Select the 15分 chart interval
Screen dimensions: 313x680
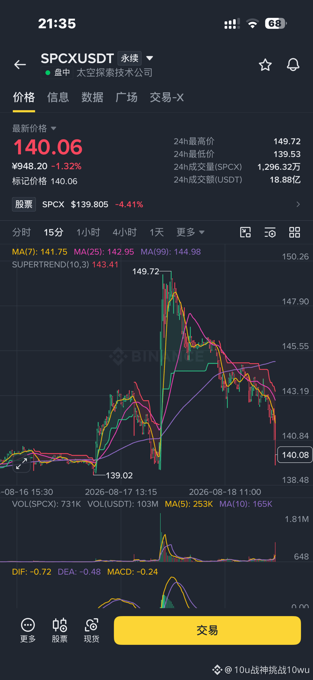[53, 232]
